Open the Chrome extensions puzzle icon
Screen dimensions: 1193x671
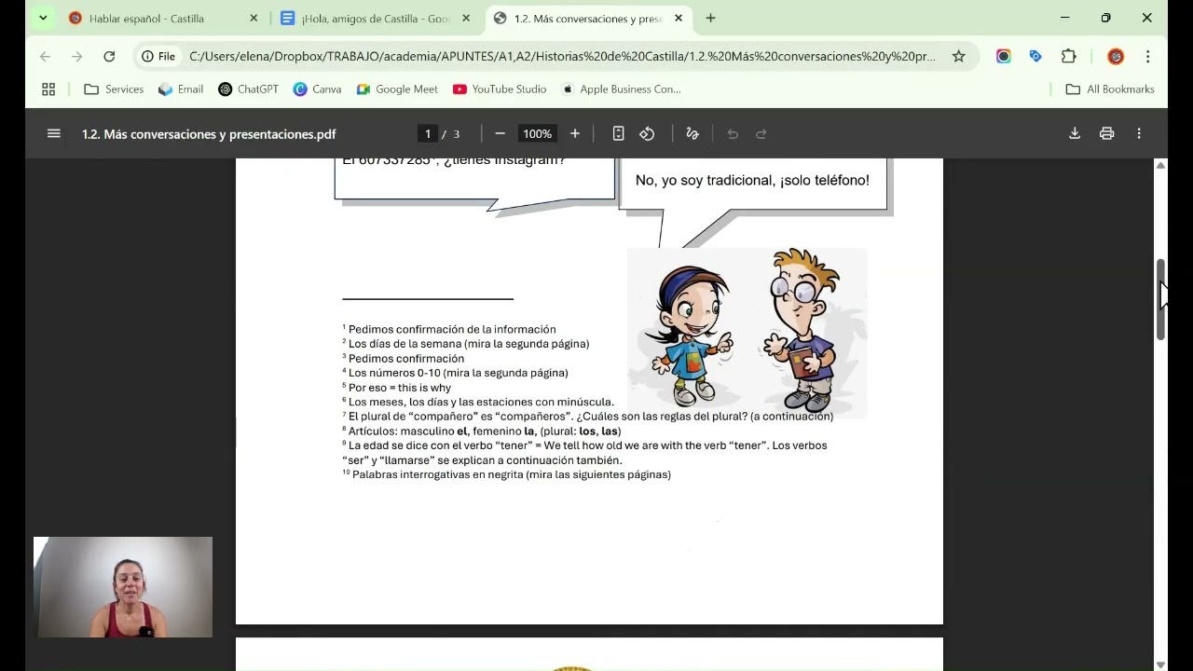pyautogui.click(x=1069, y=57)
